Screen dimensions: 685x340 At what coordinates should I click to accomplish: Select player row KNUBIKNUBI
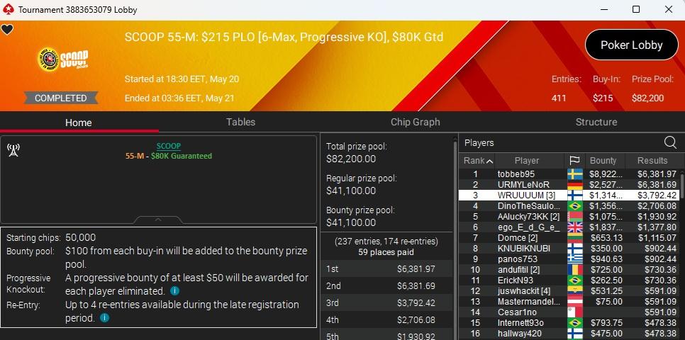(569, 249)
